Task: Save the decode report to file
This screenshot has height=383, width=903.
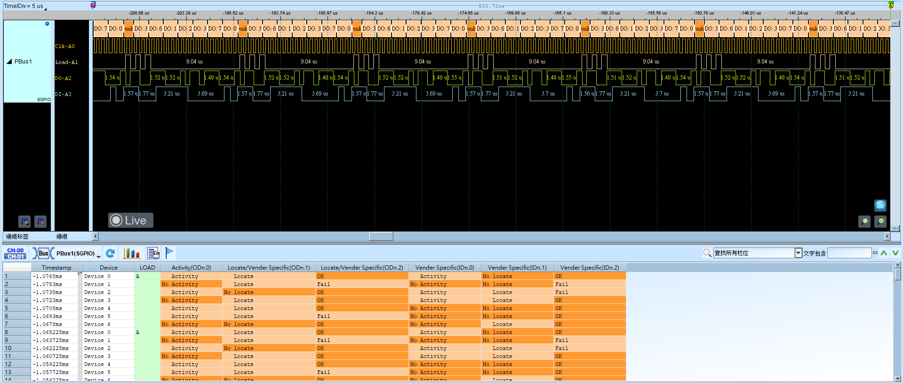Action: tap(153, 254)
